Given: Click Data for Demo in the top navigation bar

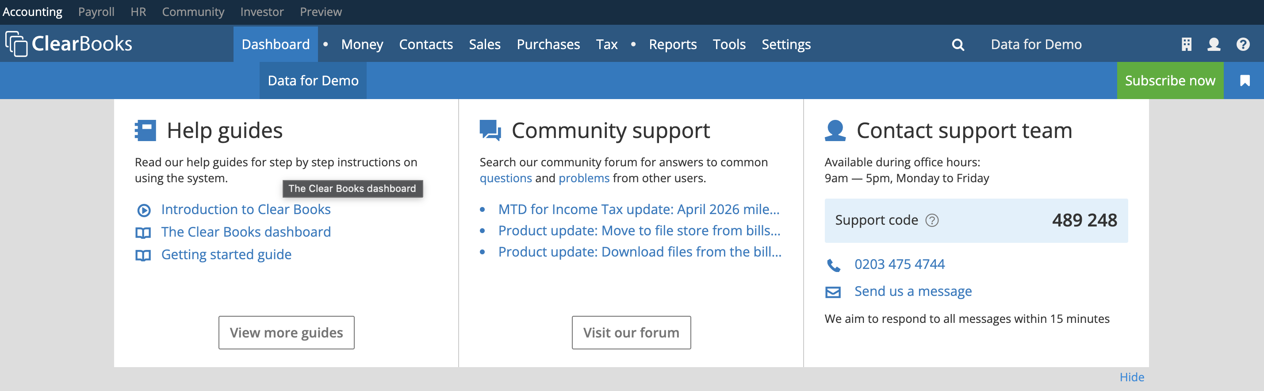Looking at the screenshot, I should coord(1036,44).
